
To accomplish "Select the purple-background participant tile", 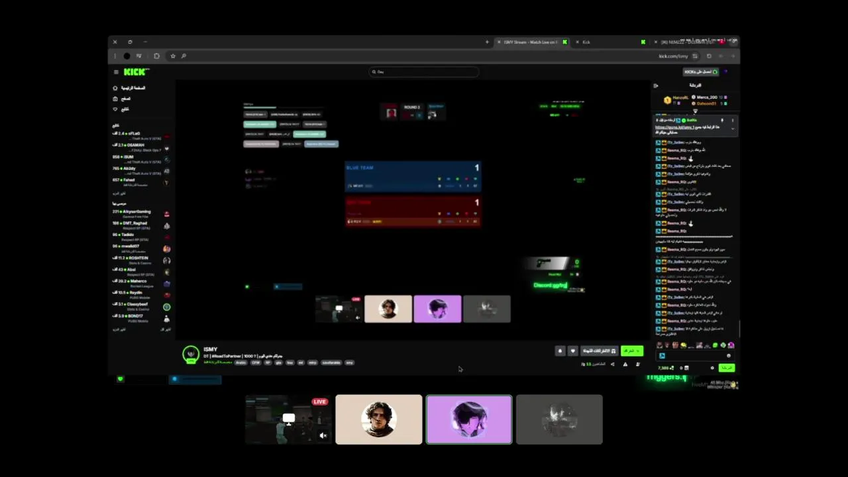I will point(469,419).
